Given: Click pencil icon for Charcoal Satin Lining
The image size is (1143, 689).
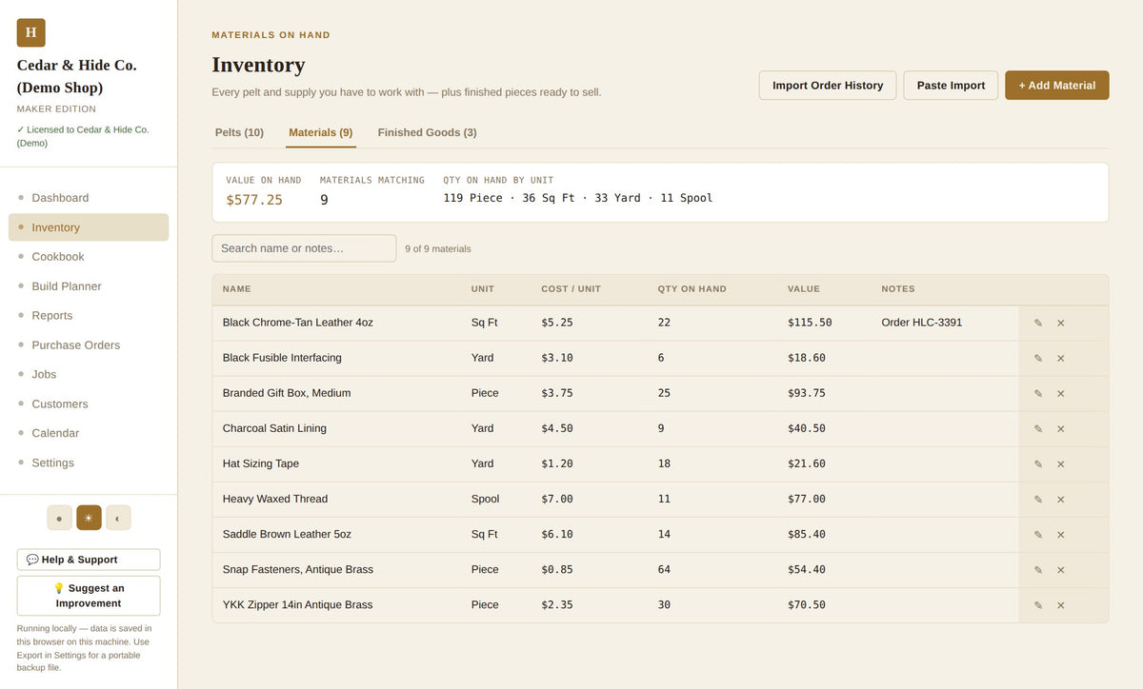Looking at the screenshot, I should click(1038, 429).
